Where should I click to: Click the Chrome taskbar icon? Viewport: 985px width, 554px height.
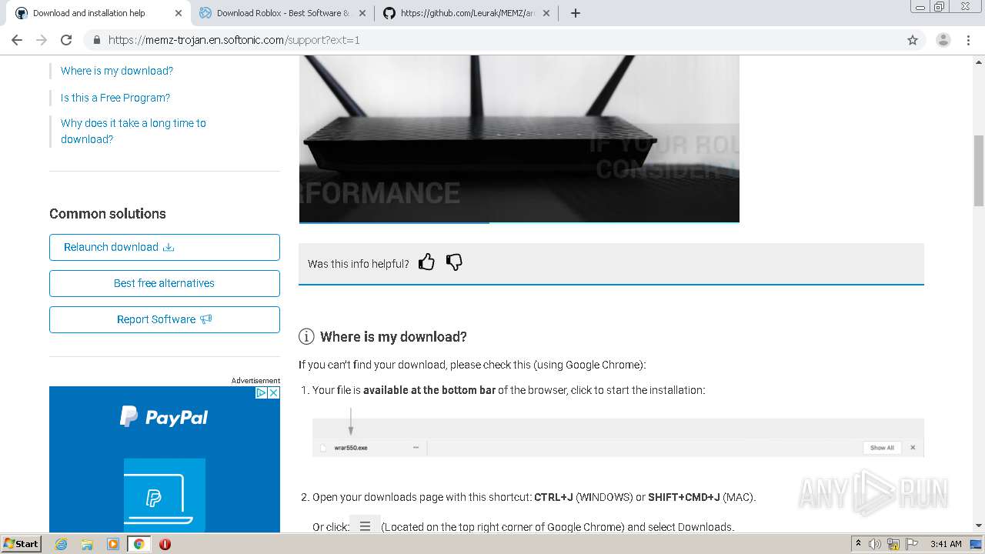pyautogui.click(x=139, y=544)
